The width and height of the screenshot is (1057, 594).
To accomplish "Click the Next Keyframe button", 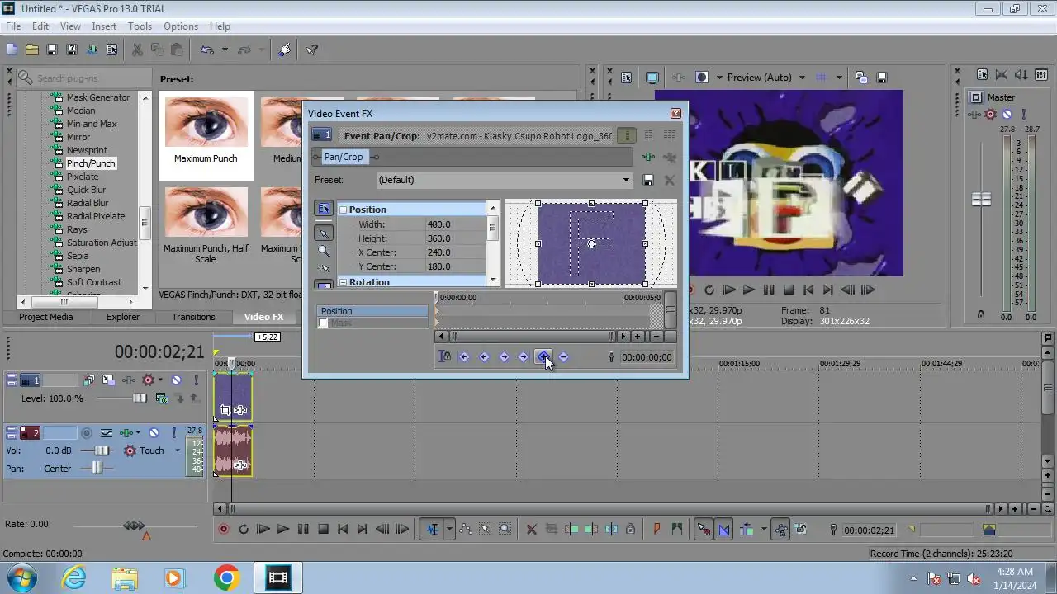I will pyautogui.click(x=504, y=357).
